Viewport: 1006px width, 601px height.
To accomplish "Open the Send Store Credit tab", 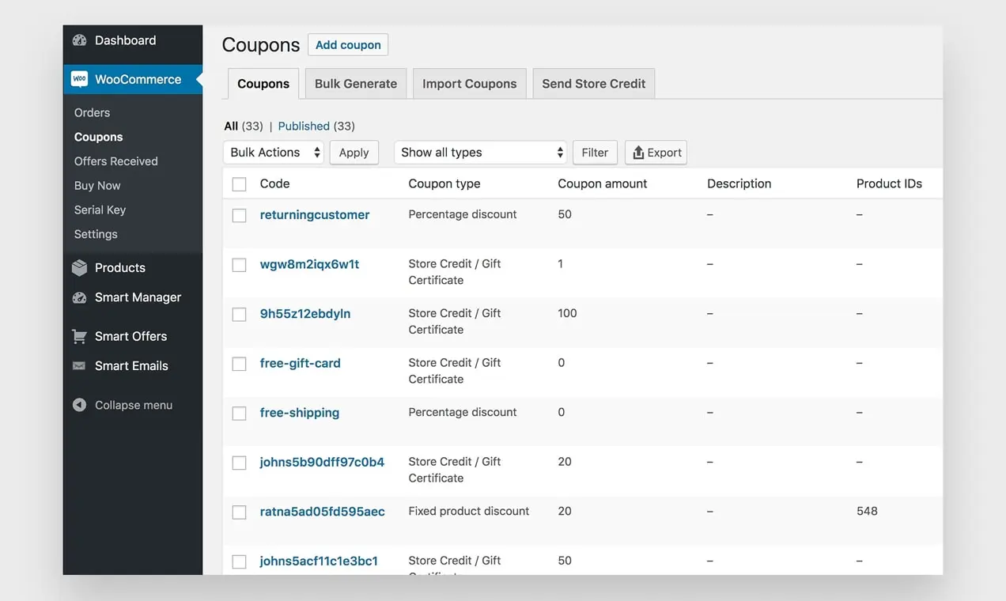I will (594, 84).
